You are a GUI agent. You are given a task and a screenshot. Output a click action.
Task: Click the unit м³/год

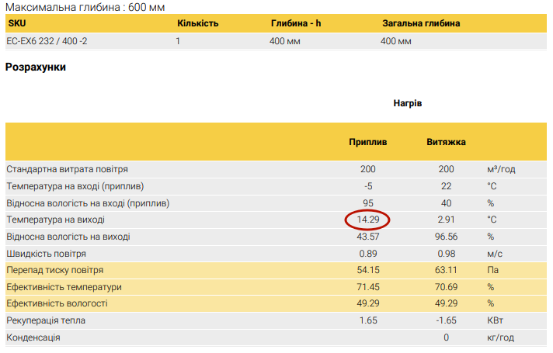coord(501,169)
